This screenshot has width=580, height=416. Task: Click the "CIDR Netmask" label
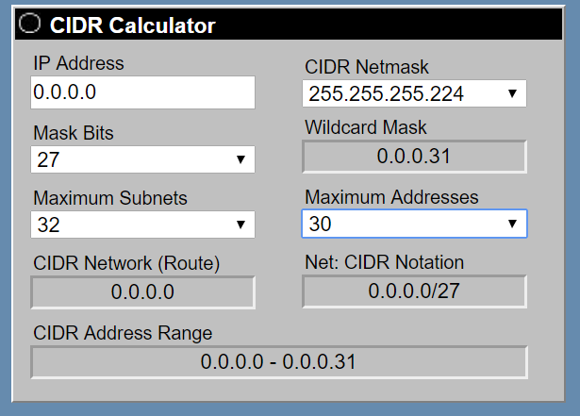367,67
